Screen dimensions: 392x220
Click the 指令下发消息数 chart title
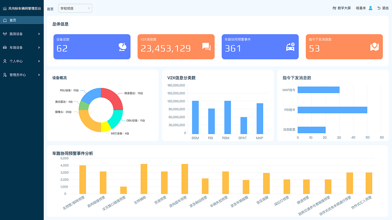[x=297, y=78]
